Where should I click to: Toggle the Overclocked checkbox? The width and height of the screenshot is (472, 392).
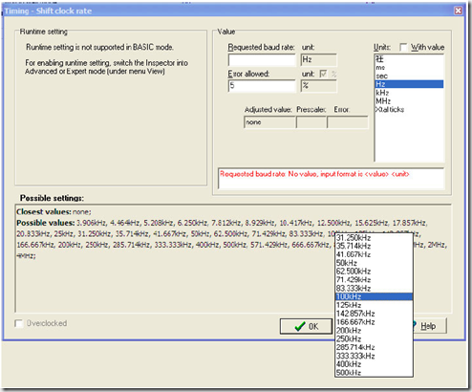click(19, 323)
